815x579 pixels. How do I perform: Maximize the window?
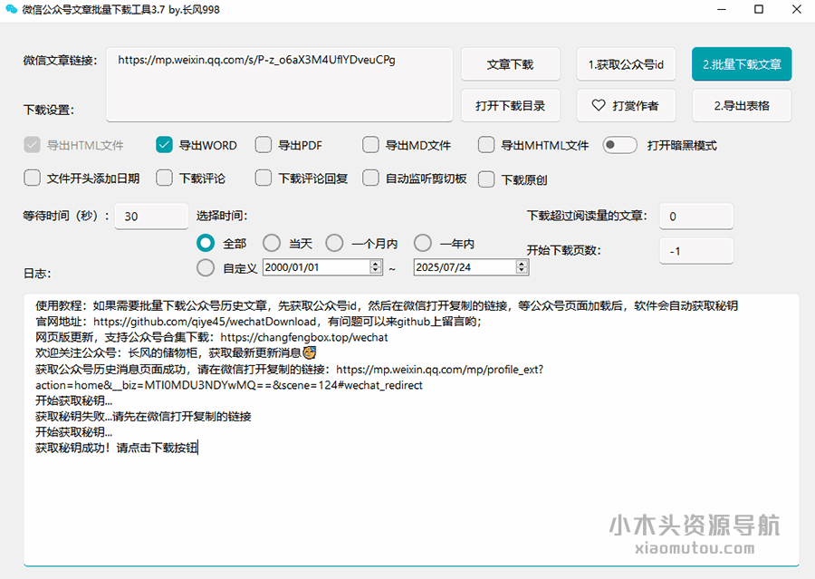tap(759, 9)
